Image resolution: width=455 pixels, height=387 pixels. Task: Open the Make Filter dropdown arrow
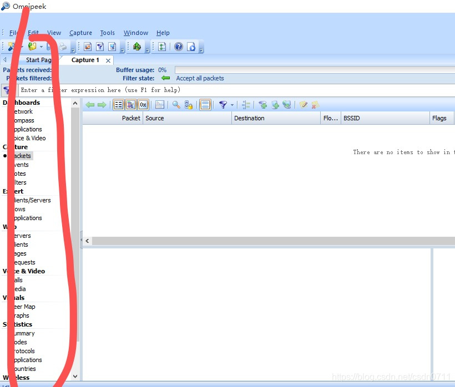[232, 105]
